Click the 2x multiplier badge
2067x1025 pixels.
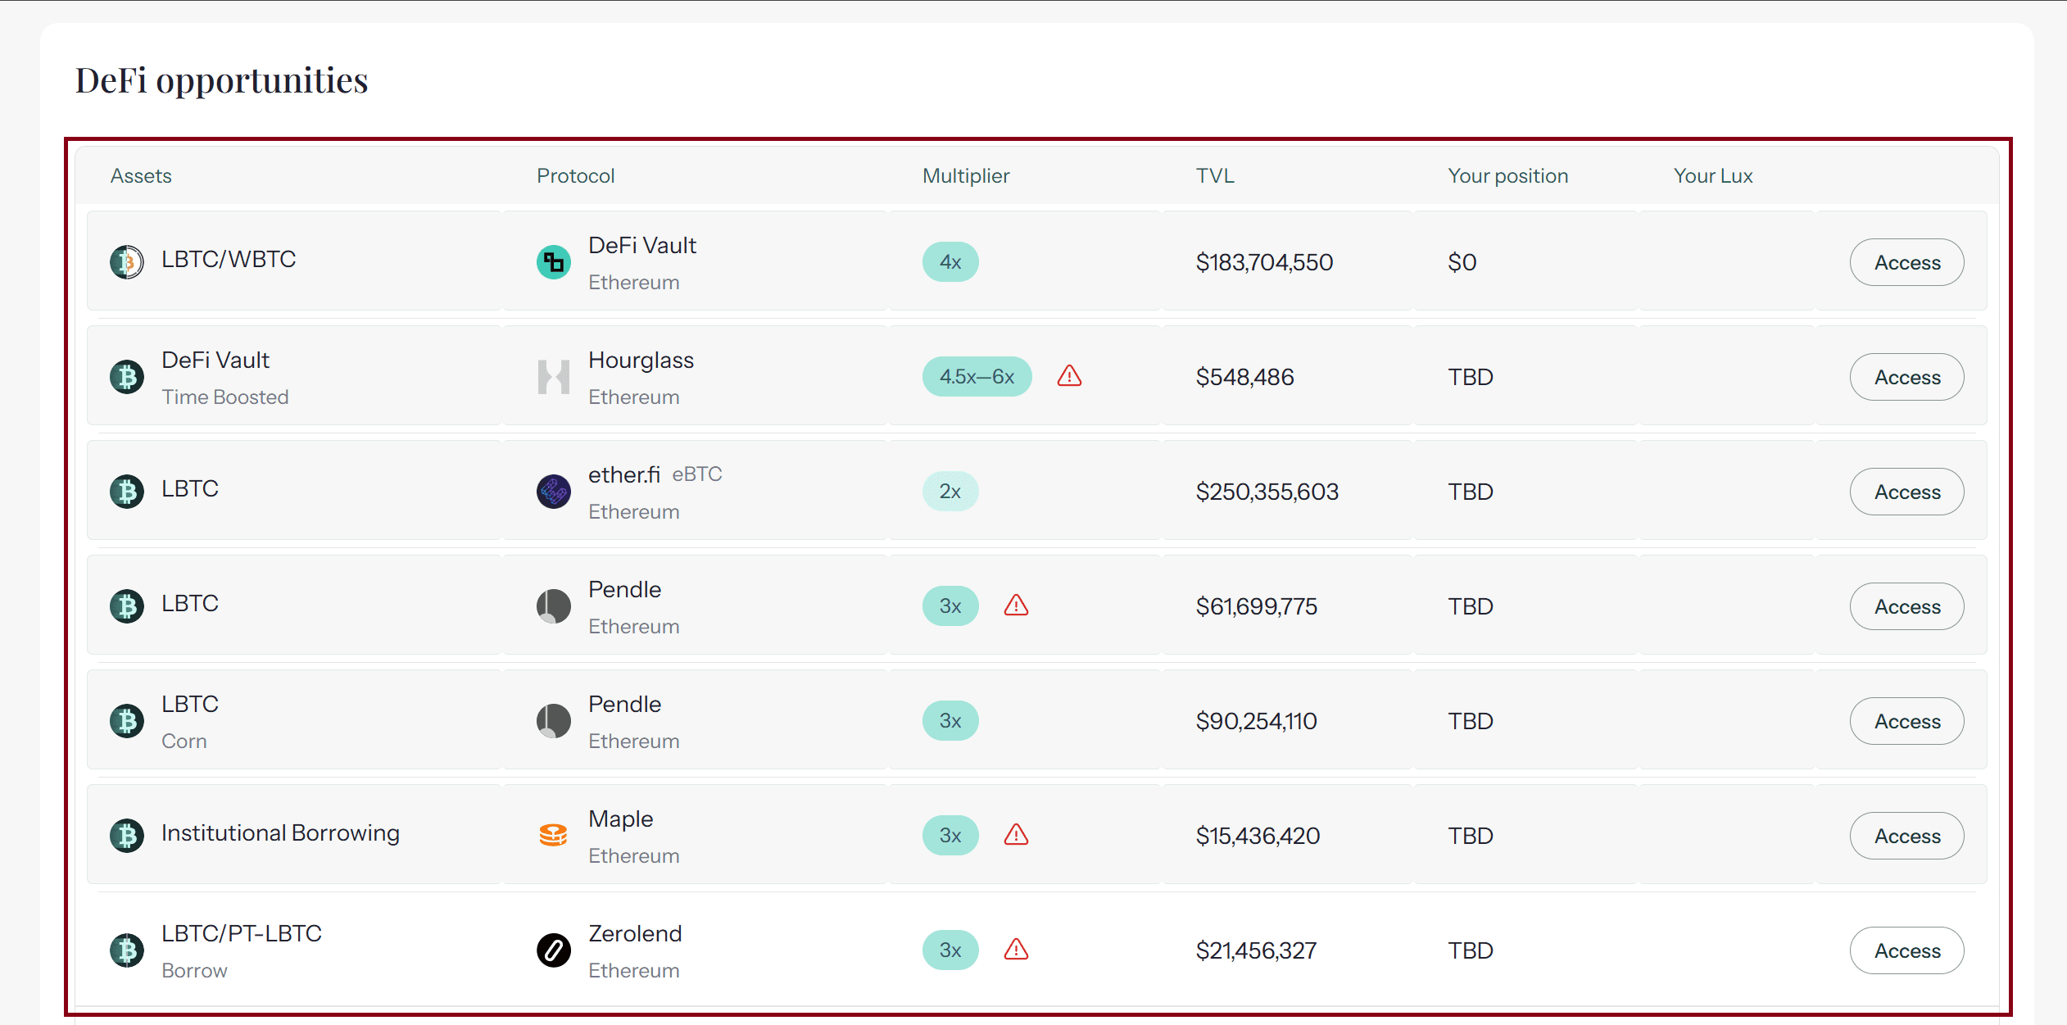click(x=950, y=492)
